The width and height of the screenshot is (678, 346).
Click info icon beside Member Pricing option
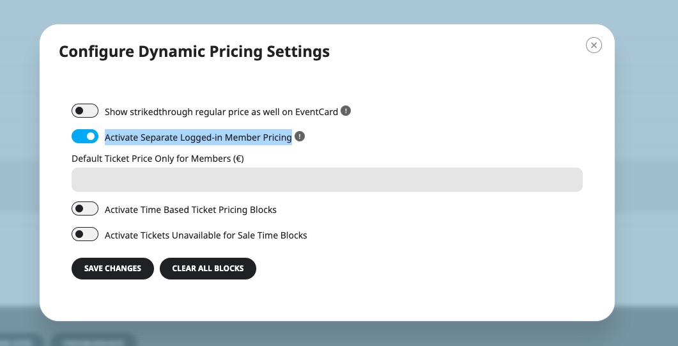coord(299,136)
